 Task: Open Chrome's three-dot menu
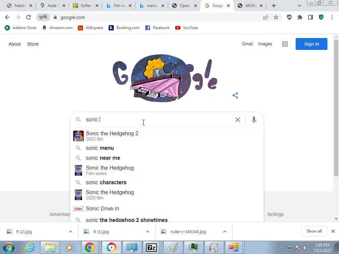click(332, 17)
